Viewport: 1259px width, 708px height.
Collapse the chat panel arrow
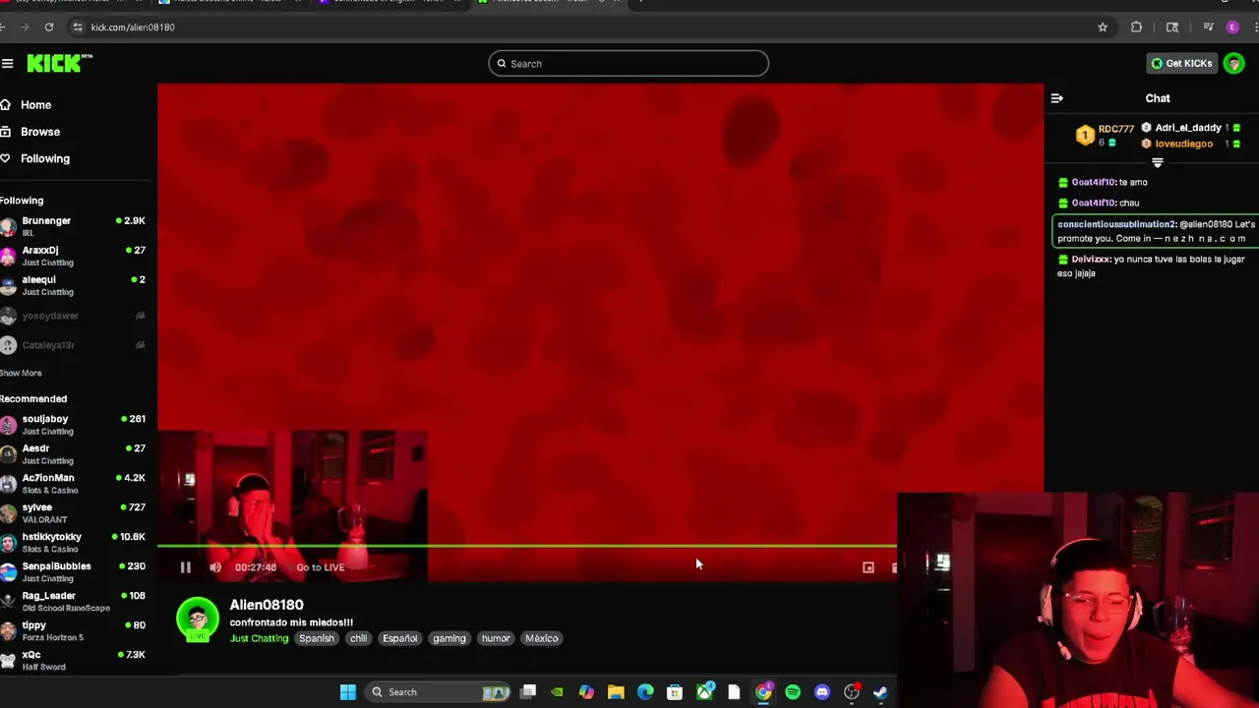tap(1056, 98)
